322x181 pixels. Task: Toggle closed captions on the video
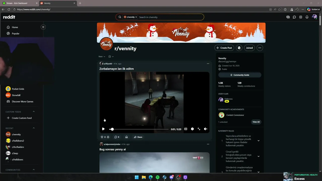point(186,129)
